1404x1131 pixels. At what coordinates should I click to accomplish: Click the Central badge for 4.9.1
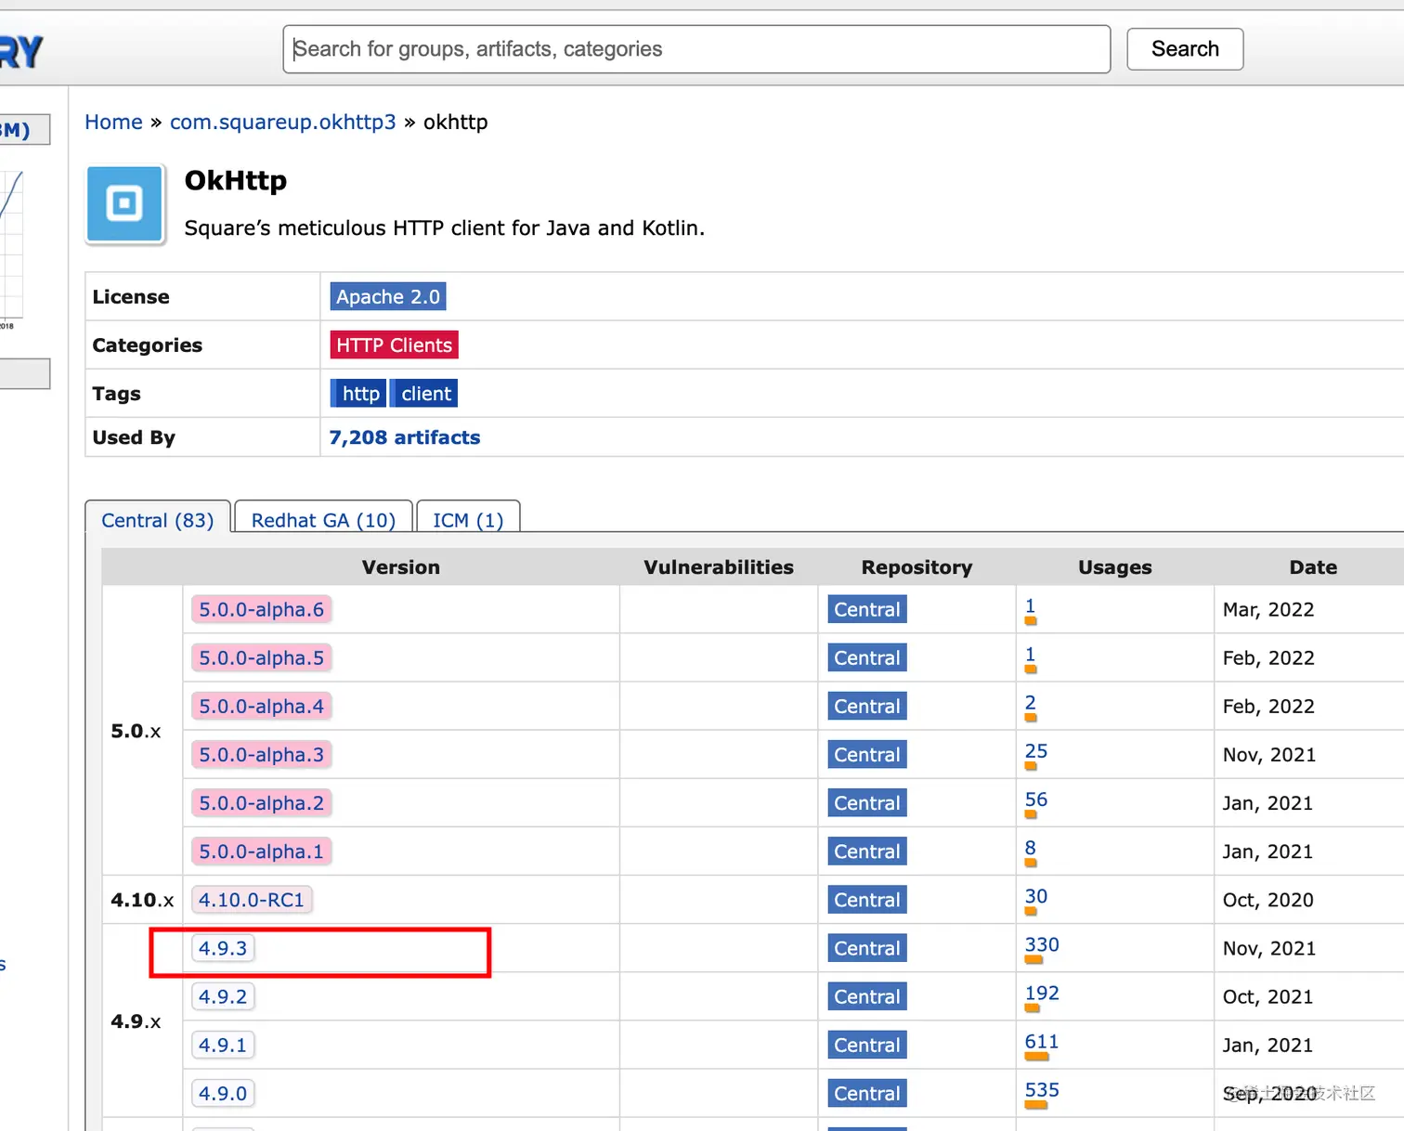pos(867,1045)
